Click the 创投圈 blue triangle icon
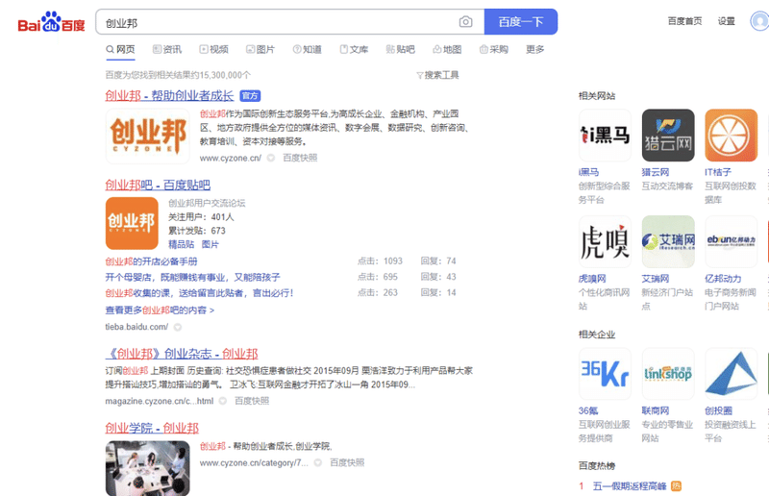769x496 pixels. pos(732,374)
